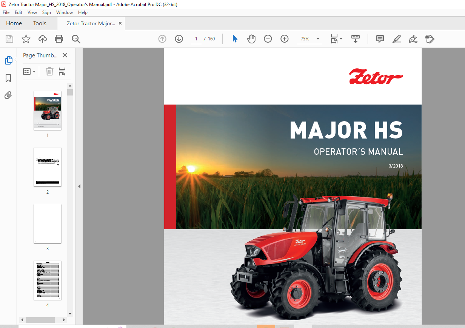The height and width of the screenshot is (328, 465).
Task: Zoom out with the minus icon
Action: tap(268, 39)
